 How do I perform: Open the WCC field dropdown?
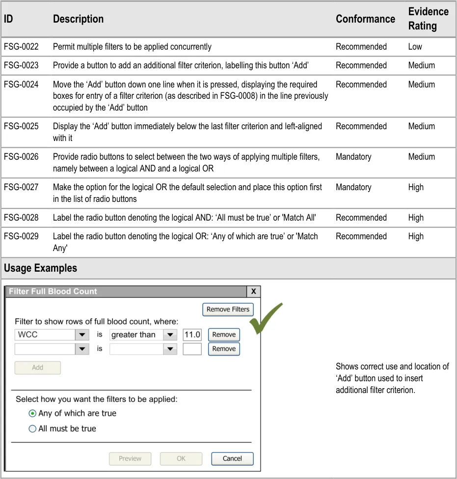[81, 335]
